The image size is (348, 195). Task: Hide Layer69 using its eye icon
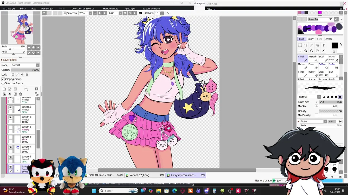coord(11,147)
